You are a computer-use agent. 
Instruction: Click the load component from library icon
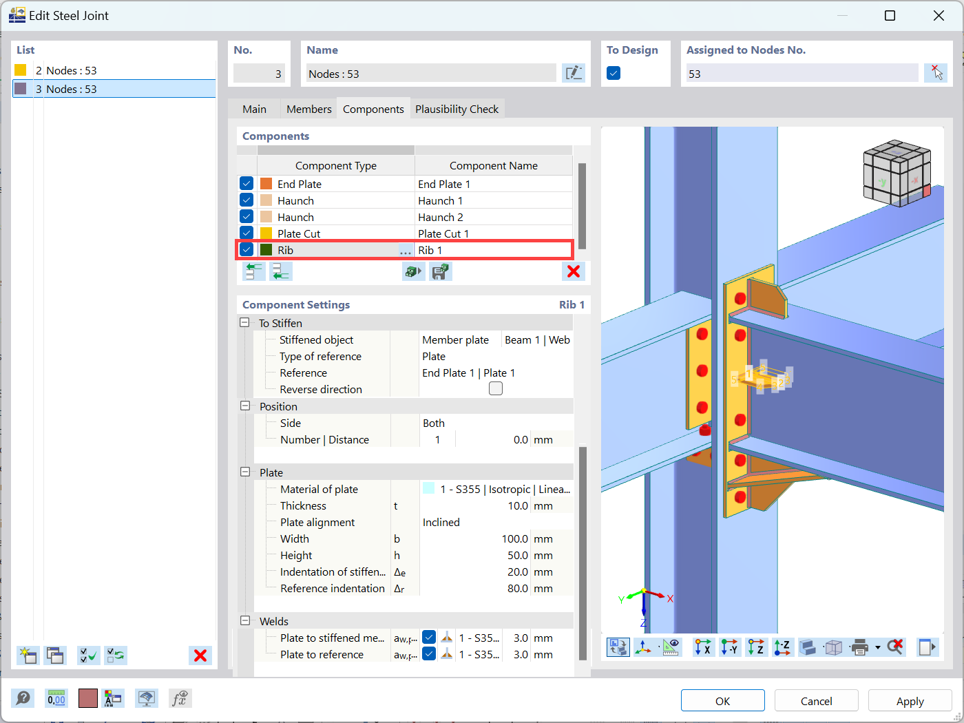tap(413, 271)
